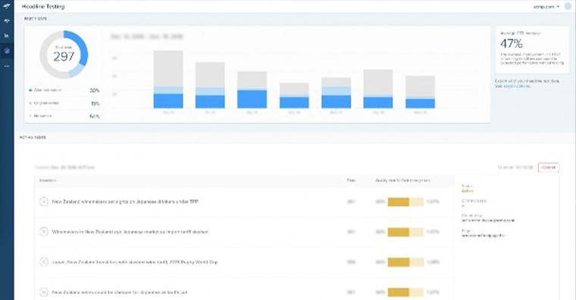Click the Headline column header in the table

click(x=48, y=180)
